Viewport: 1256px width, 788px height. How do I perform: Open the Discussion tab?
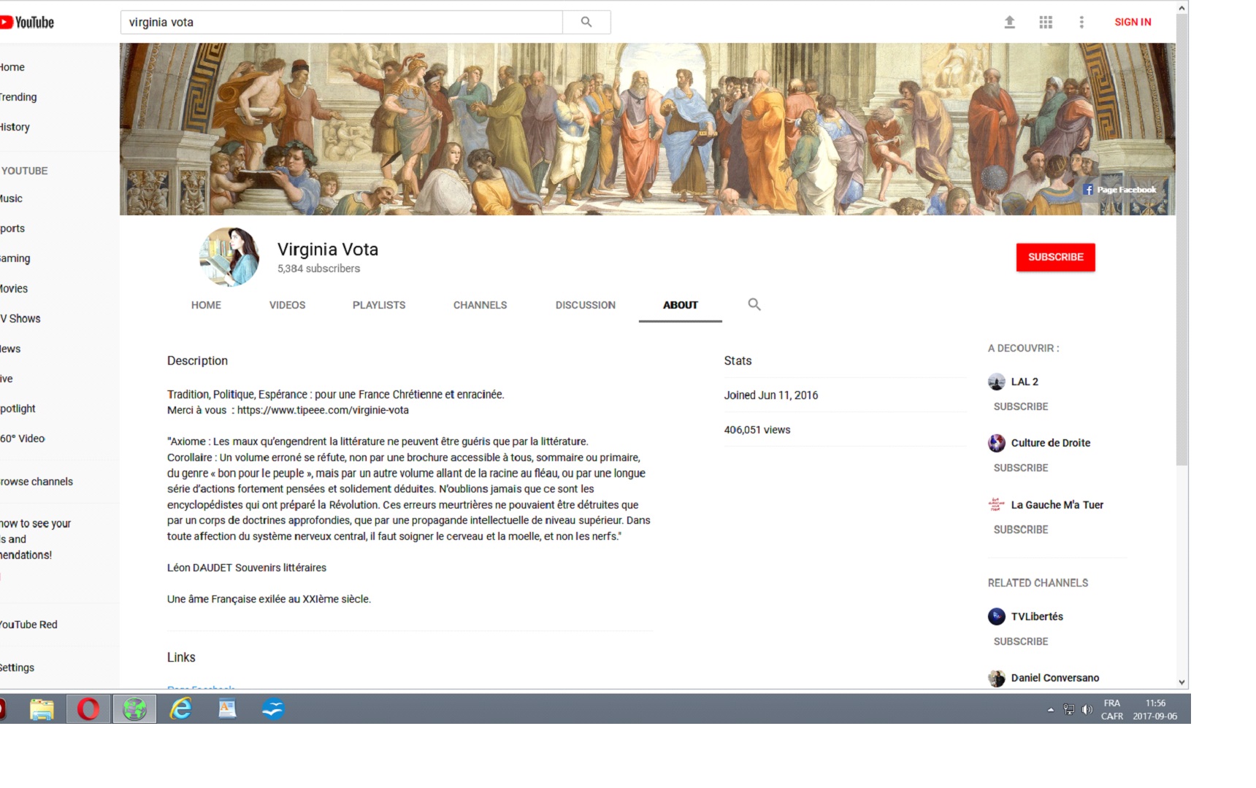click(585, 305)
